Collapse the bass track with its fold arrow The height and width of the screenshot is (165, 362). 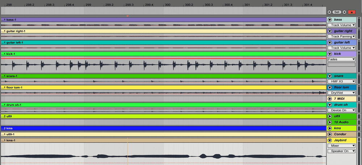tap(330, 19)
